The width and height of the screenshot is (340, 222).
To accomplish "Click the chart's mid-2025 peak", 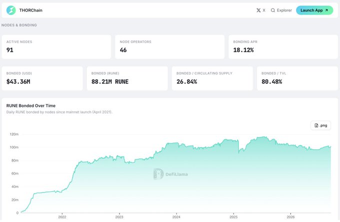I will coord(263,137).
